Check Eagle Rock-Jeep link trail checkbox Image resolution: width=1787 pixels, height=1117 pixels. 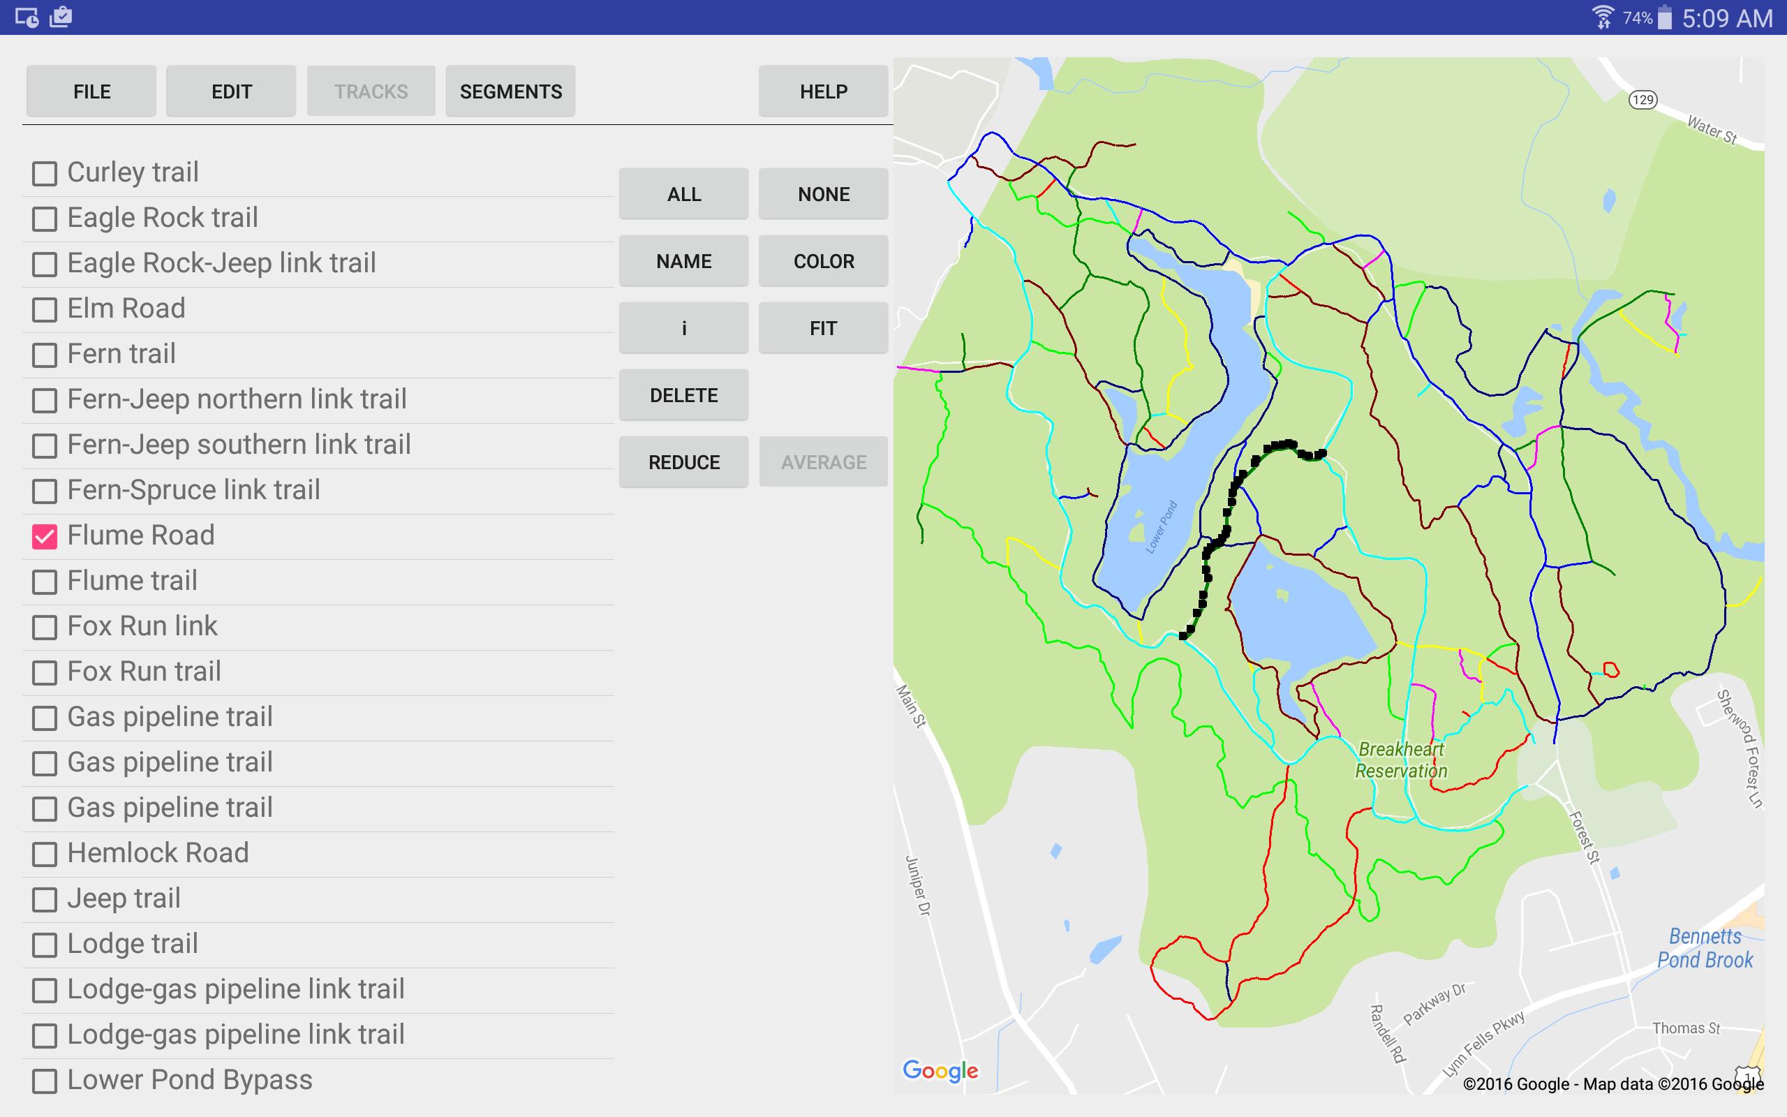click(x=44, y=264)
